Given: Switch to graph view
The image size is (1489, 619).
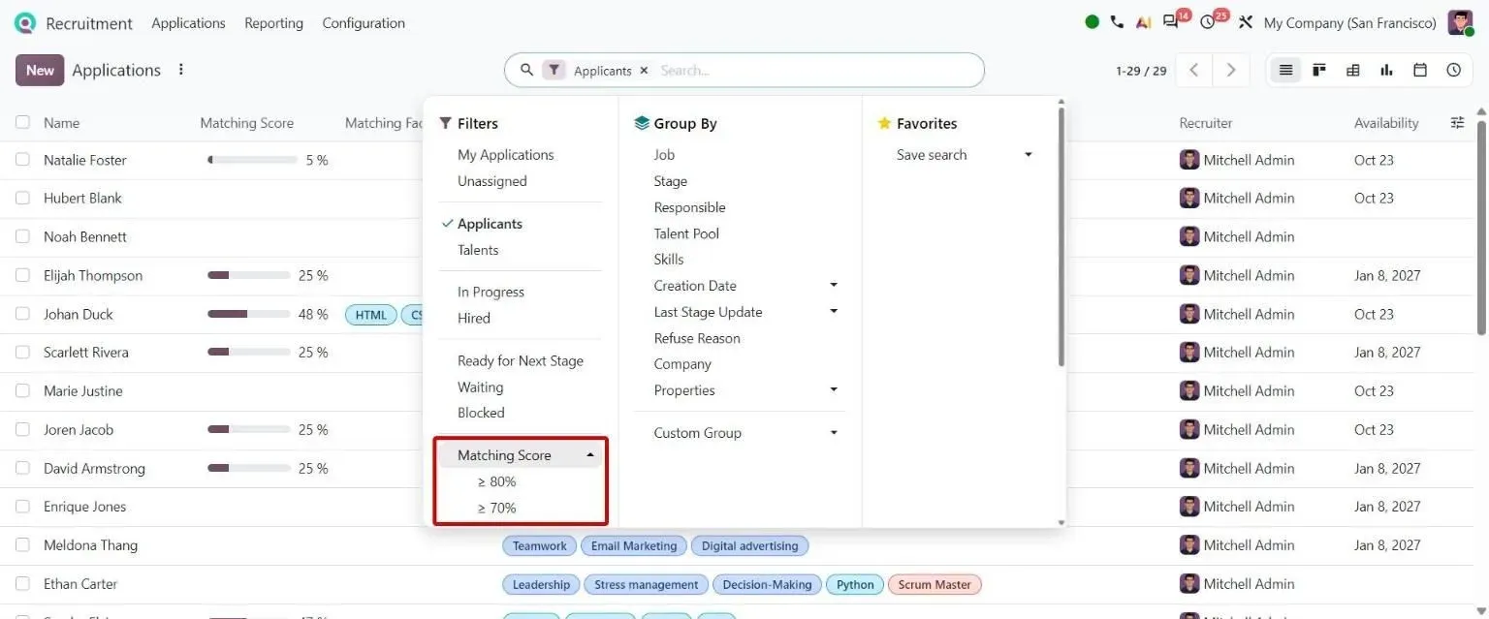Looking at the screenshot, I should tap(1386, 70).
